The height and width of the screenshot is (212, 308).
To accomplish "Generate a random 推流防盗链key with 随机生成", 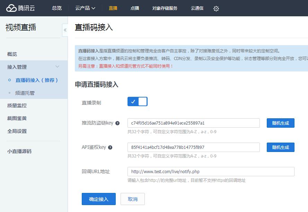I will click(280, 123).
